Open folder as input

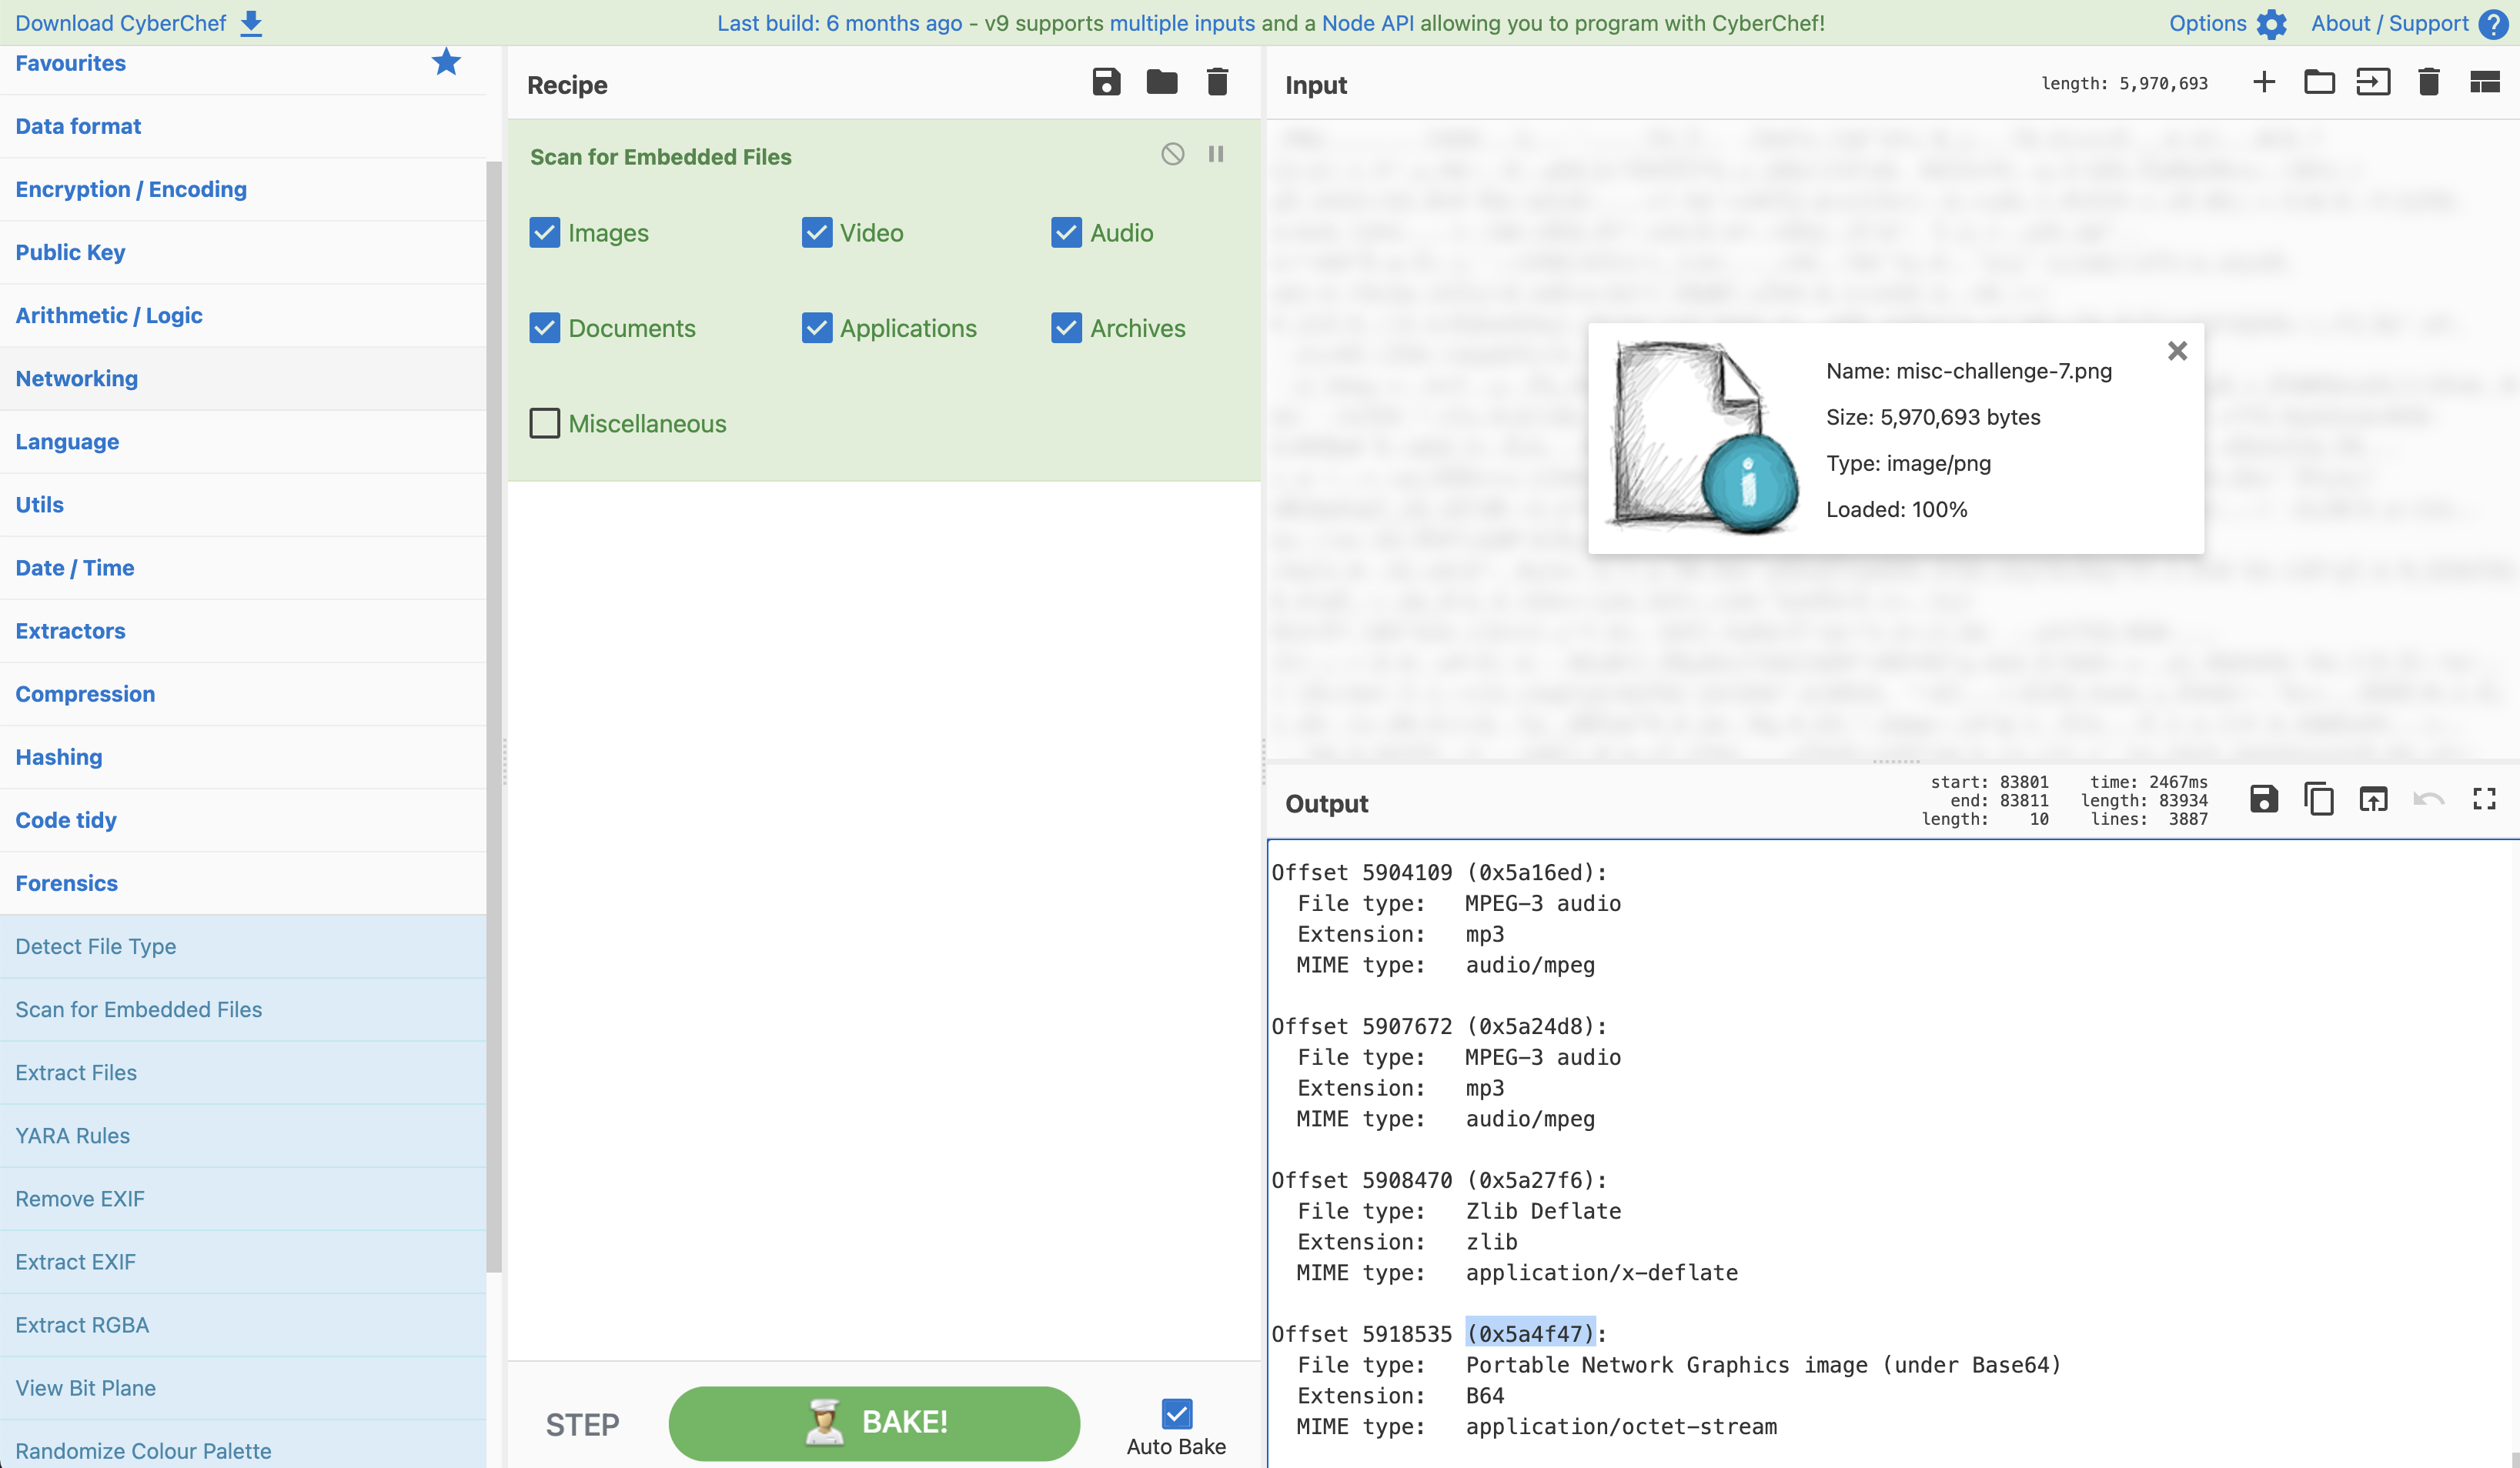pyautogui.click(x=2319, y=82)
